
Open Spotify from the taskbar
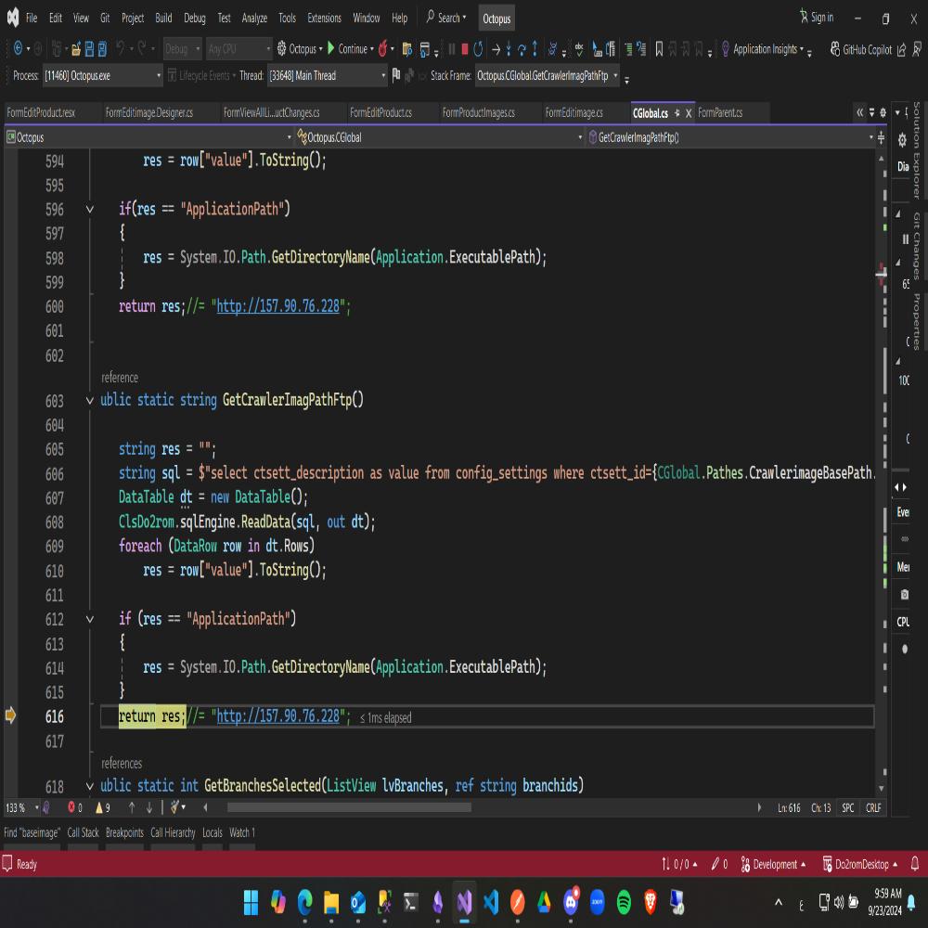pos(624,902)
